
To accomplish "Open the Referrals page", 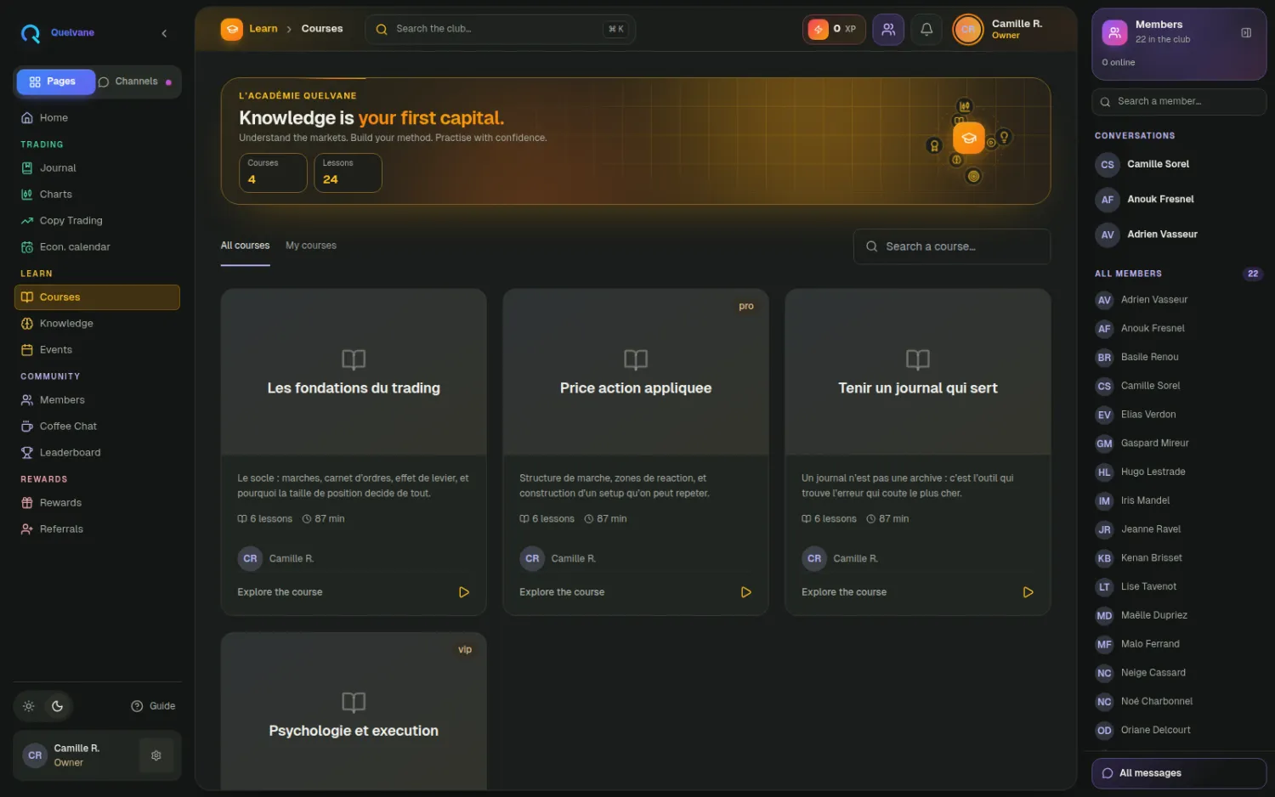I will [x=97, y=529].
